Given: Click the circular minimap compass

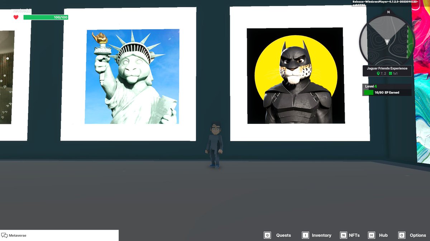Looking at the screenshot, I should (x=387, y=41).
